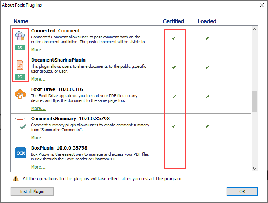Click the JS badge under DocumentSharingPlugin
Image resolution: width=268 pixels, height=203 pixels.
click(20, 77)
